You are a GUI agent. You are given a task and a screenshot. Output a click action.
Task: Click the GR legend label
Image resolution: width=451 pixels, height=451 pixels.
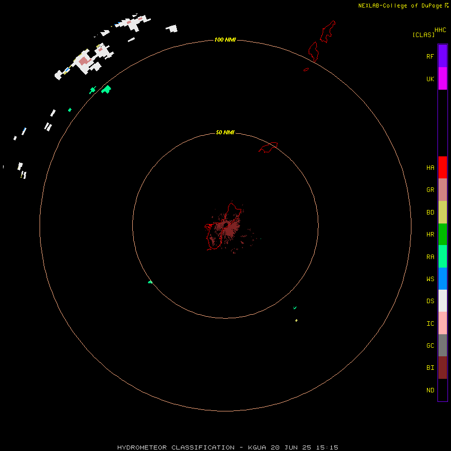[x=430, y=190]
